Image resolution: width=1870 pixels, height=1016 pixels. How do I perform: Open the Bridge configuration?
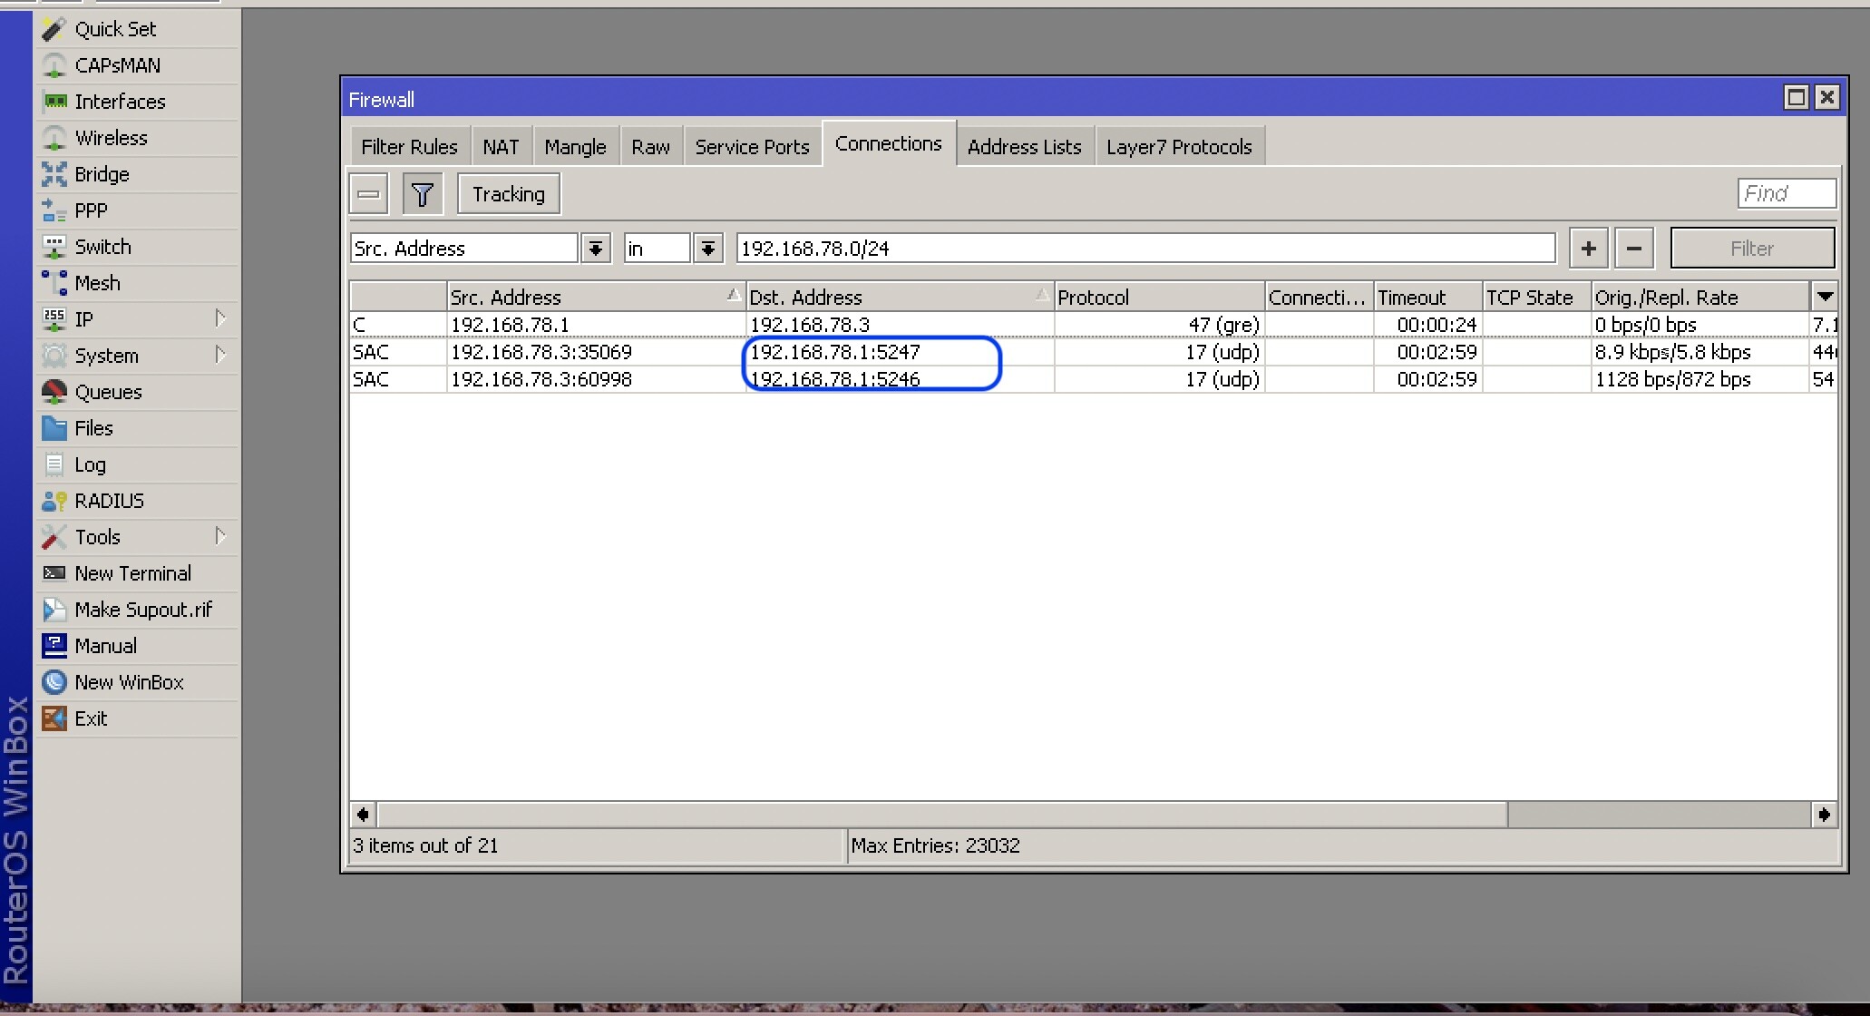point(138,174)
